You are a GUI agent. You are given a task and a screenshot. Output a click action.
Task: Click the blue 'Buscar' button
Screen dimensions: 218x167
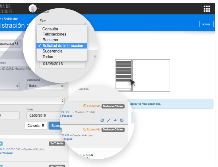coord(55,126)
